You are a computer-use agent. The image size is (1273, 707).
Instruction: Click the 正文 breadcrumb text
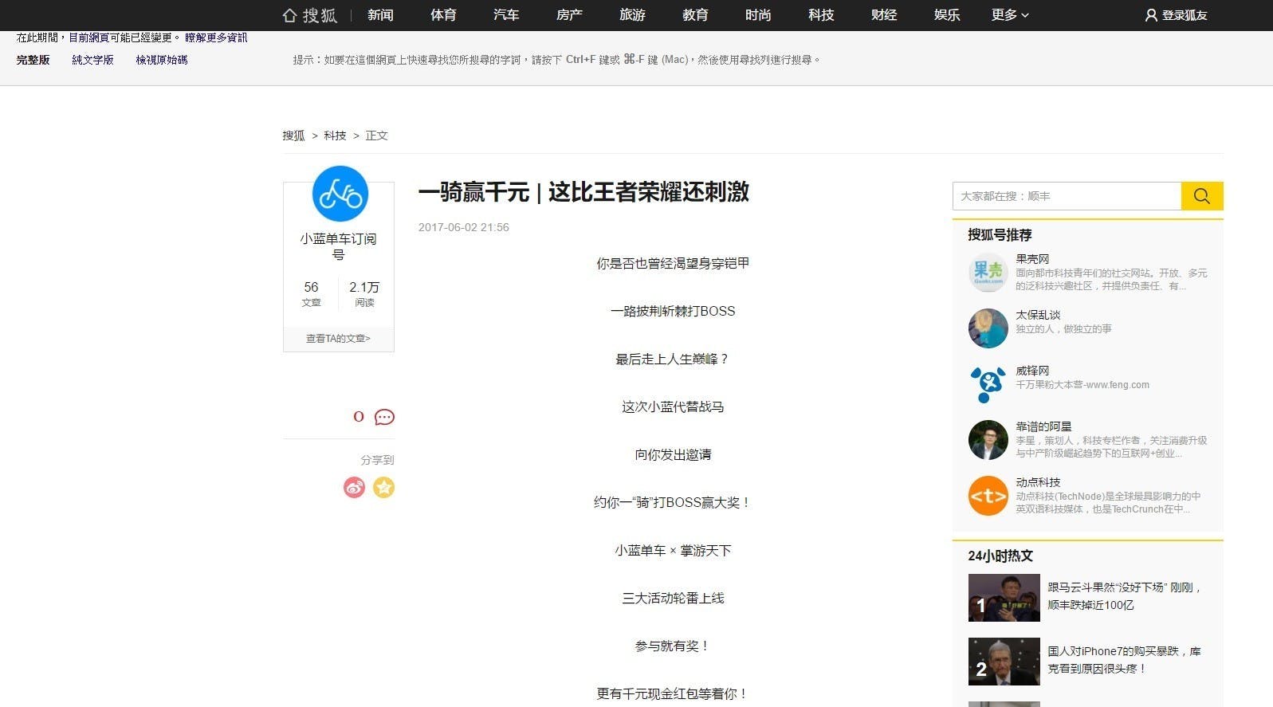click(376, 136)
